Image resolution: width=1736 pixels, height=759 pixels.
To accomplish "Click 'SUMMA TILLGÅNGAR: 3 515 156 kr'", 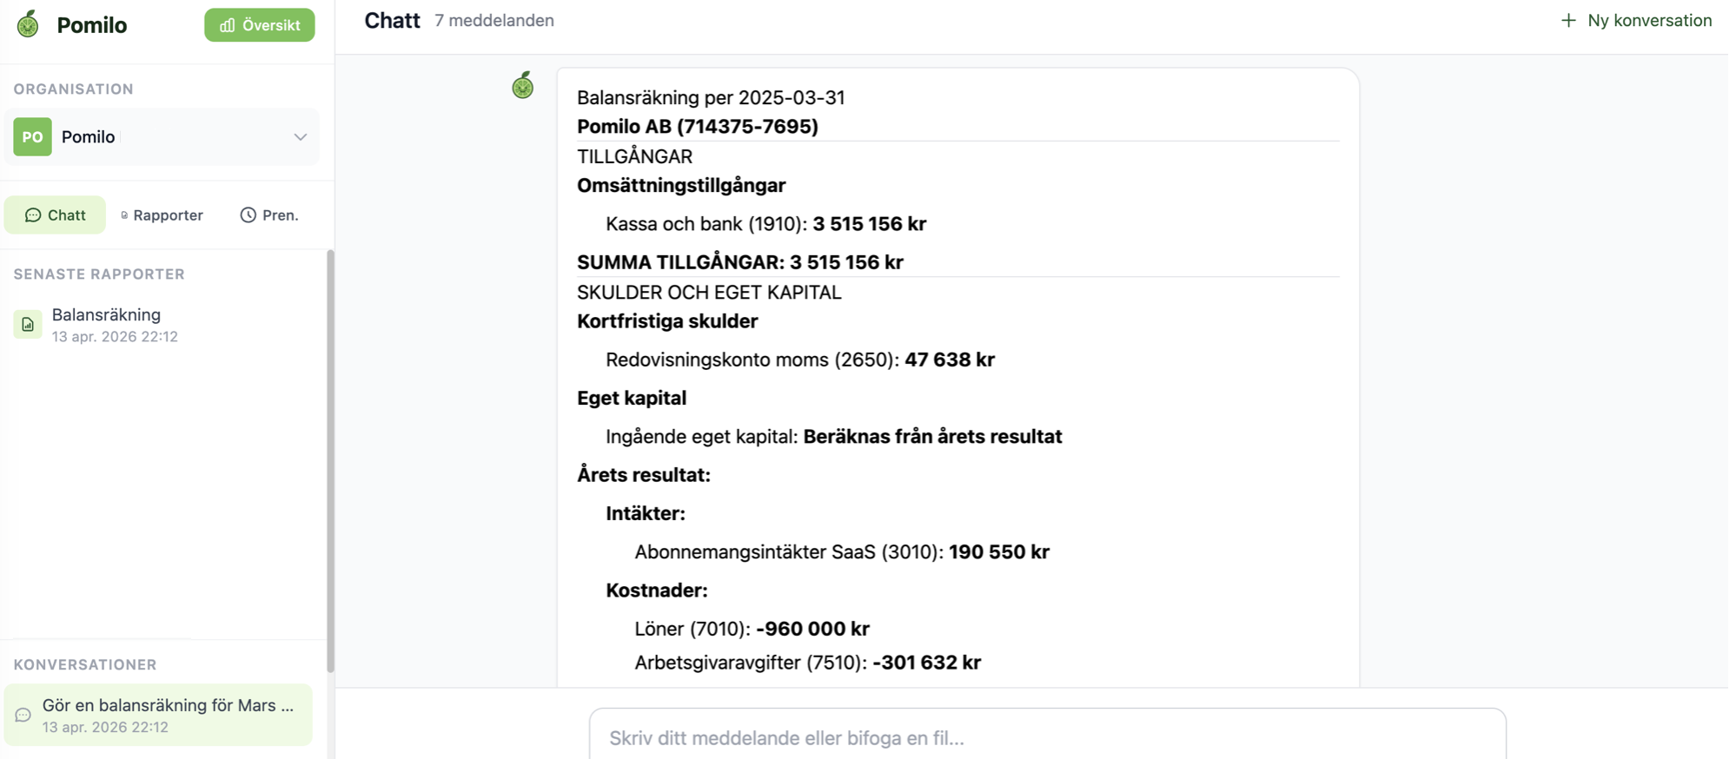I will [x=740, y=261].
